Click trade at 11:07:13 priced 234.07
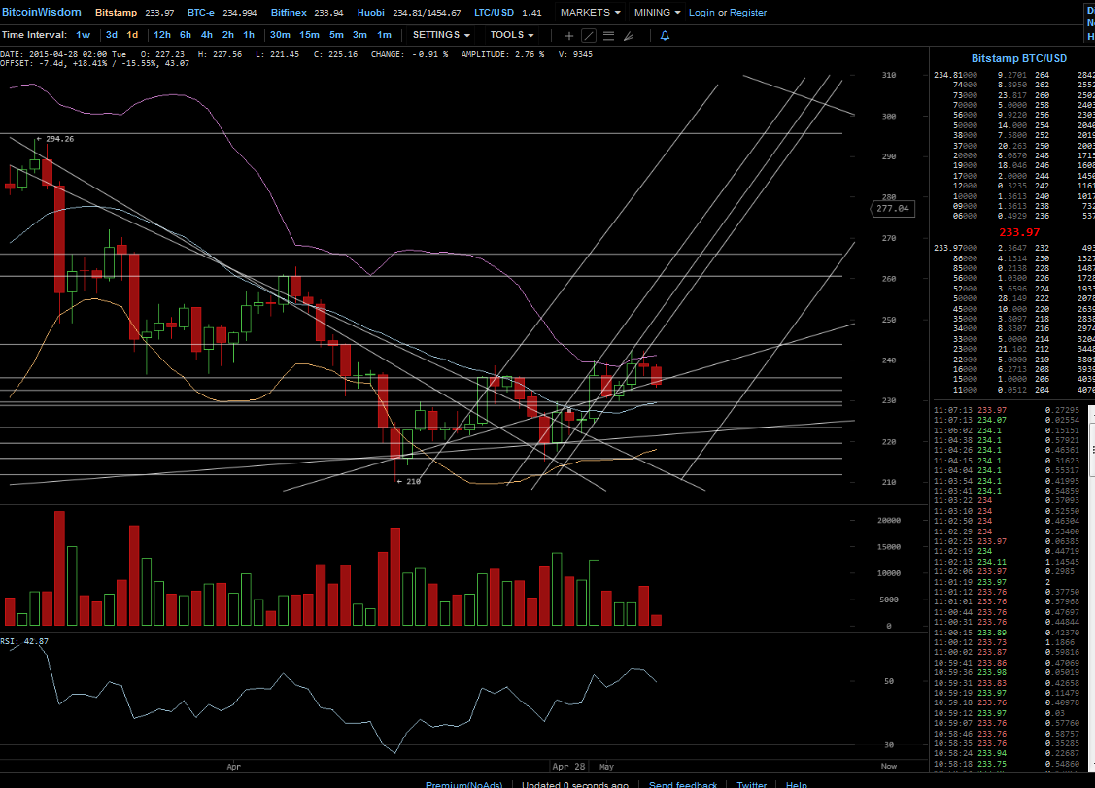 [x=1008, y=420]
